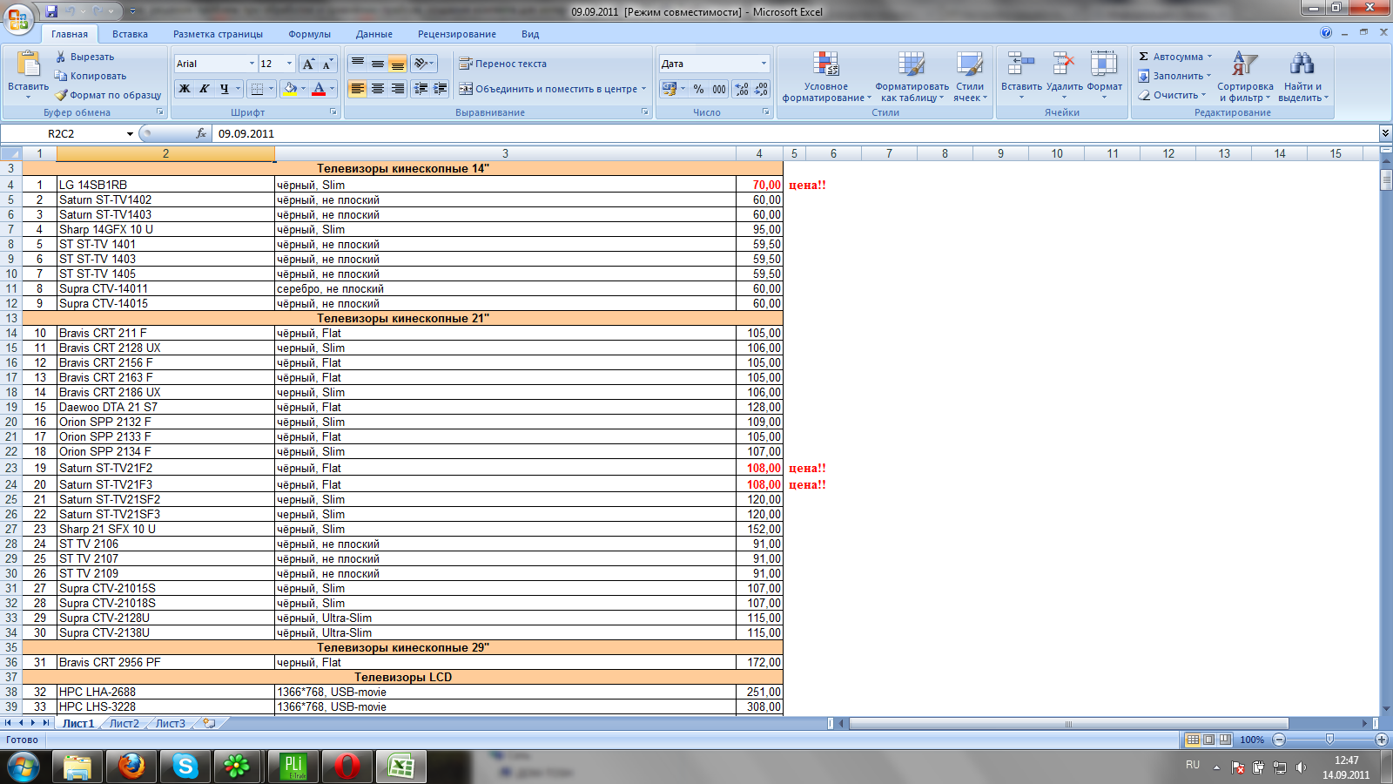Viewport: 1393px width, 784px height.
Task: Toggle top vertical alignment
Action: point(358,64)
